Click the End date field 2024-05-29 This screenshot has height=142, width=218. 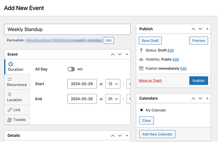pos(82,99)
